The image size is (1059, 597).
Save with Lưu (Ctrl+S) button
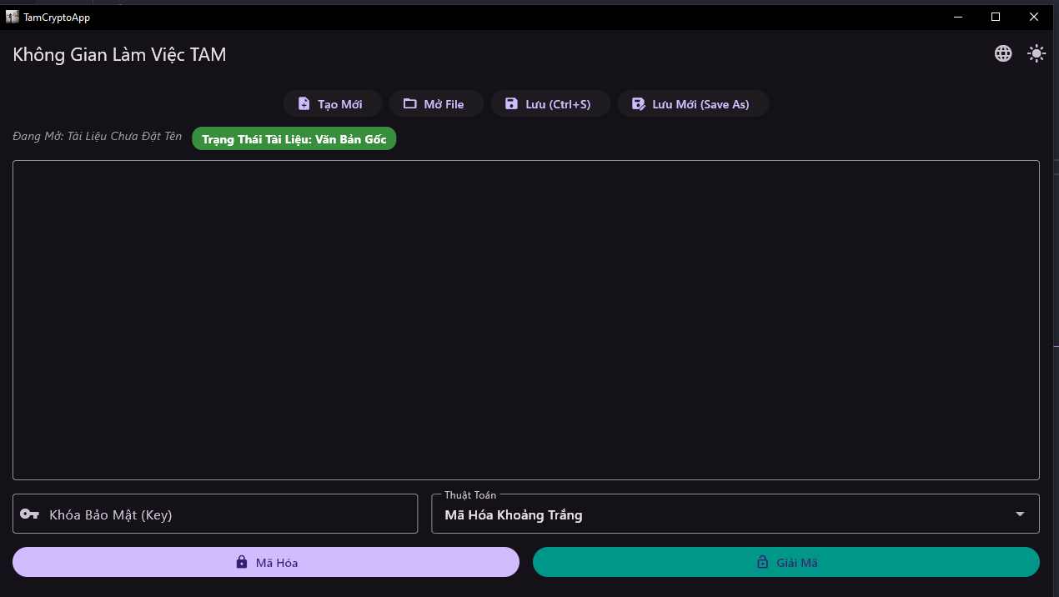point(550,103)
